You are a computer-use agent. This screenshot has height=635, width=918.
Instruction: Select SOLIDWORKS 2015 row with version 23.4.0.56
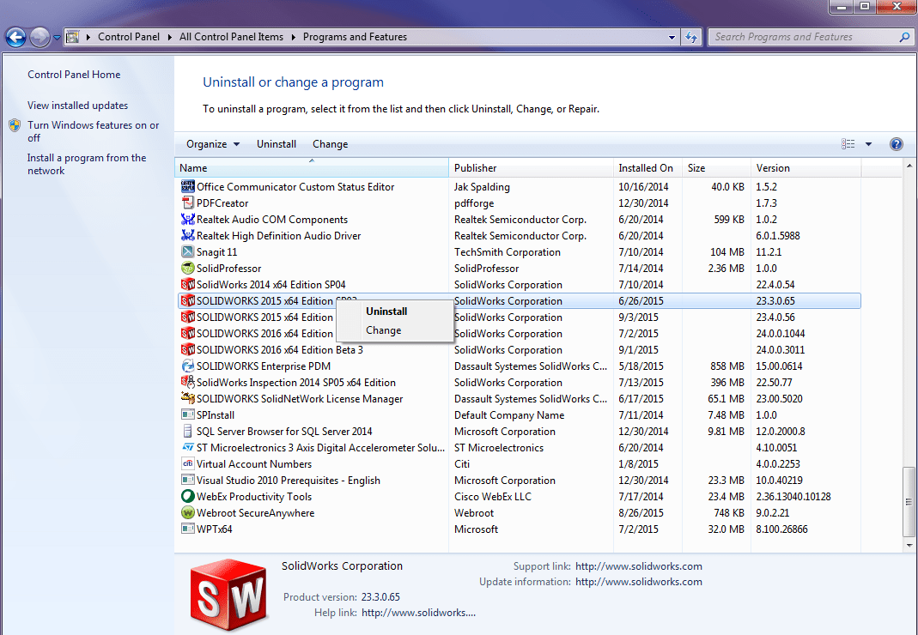[519, 317]
